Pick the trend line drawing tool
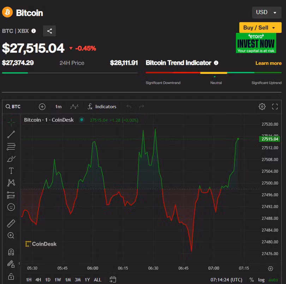 pyautogui.click(x=11, y=134)
